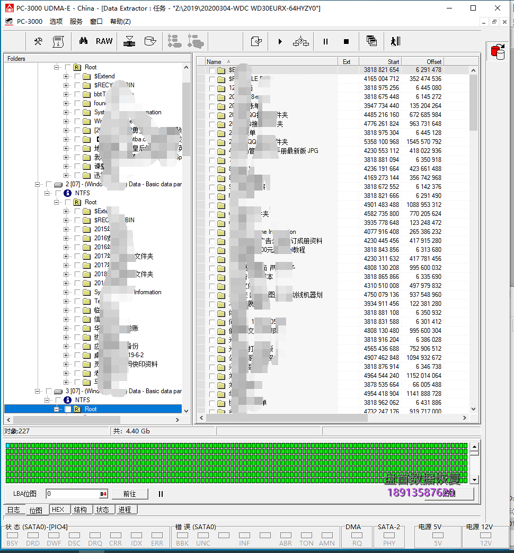Open the 服务 menu
Viewport: 514px width, 553px height.
[x=76, y=22]
